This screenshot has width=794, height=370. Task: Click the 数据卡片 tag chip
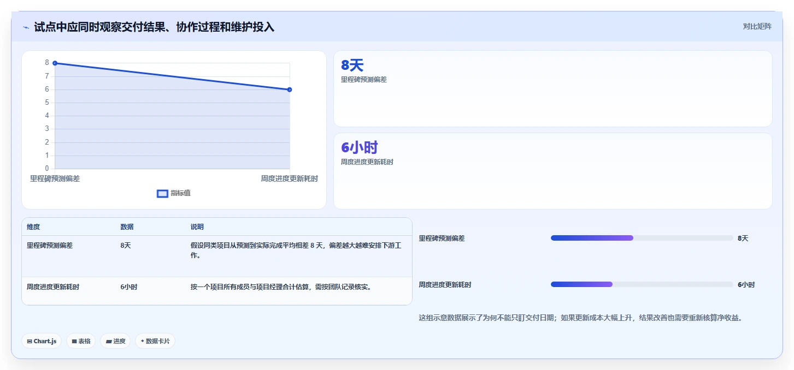coord(155,341)
